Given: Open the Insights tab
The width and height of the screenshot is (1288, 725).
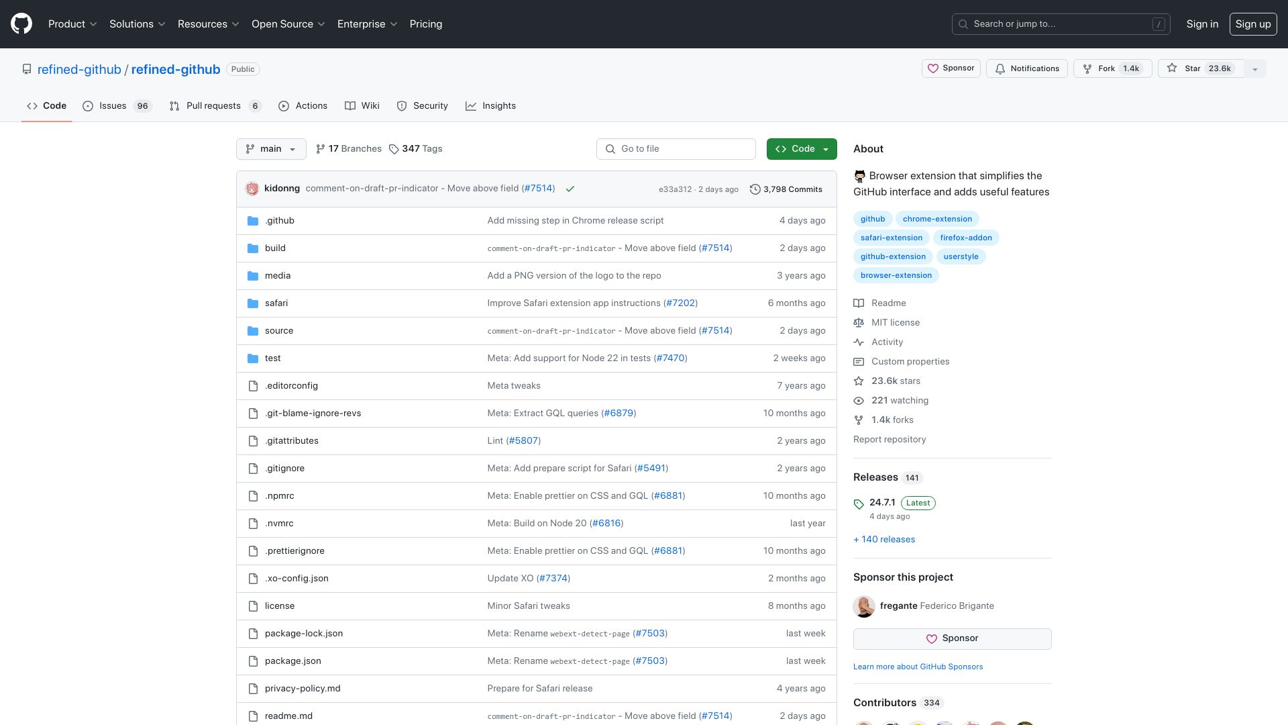Looking at the screenshot, I should 491,106.
